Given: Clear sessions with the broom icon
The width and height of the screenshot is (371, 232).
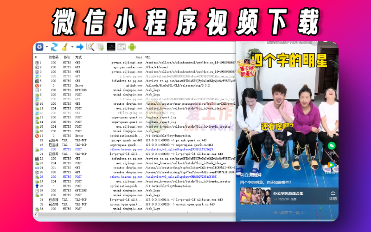Looking at the screenshot, I should (x=64, y=47).
